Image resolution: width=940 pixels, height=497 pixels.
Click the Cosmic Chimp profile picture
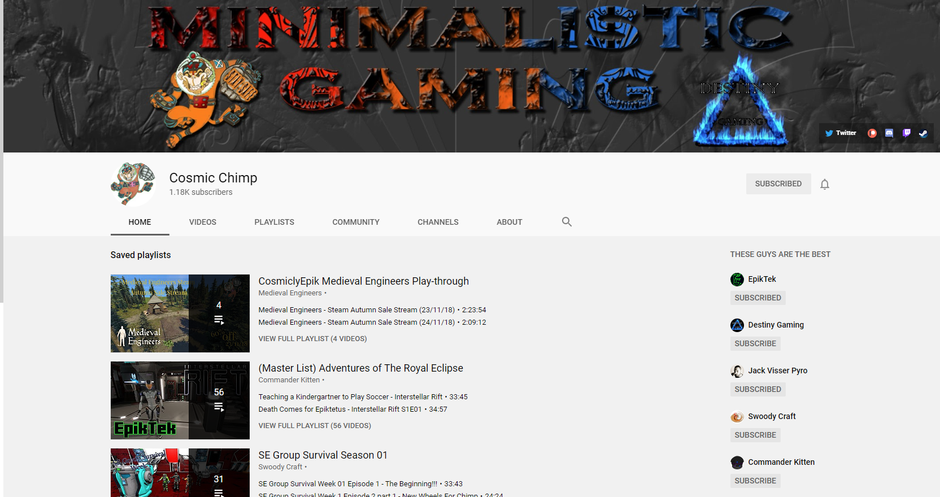coord(133,184)
